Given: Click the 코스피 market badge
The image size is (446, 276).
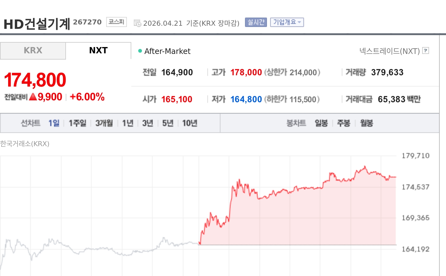Looking at the screenshot, I should [116, 22].
